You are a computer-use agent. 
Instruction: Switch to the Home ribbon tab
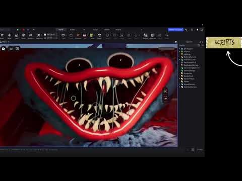pyautogui.click(x=61, y=30)
